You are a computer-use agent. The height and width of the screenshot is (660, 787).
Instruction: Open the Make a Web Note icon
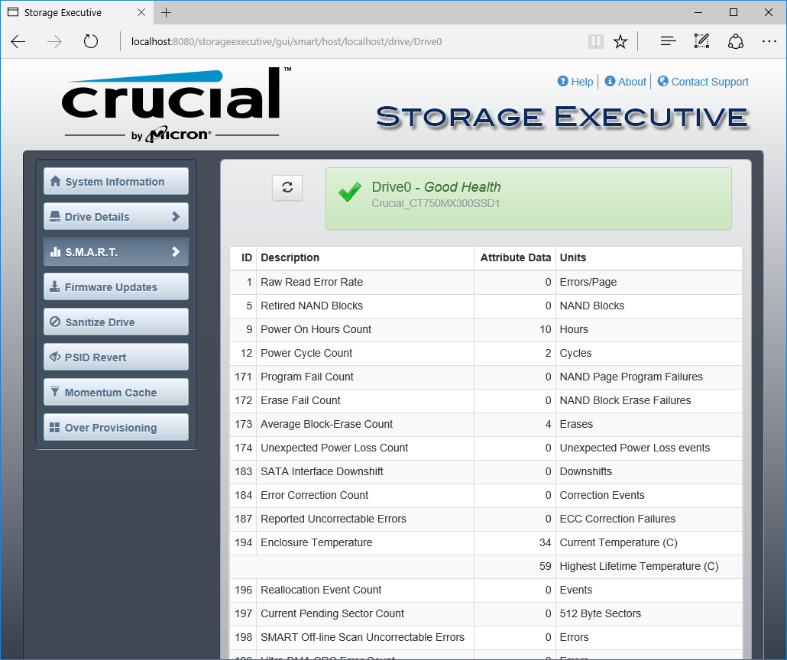pos(701,42)
